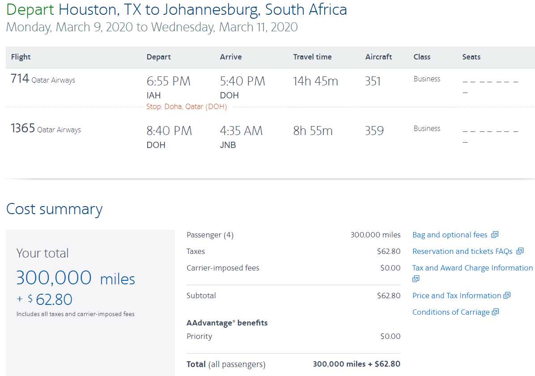Open Price and Tax Information link

pos(456,296)
